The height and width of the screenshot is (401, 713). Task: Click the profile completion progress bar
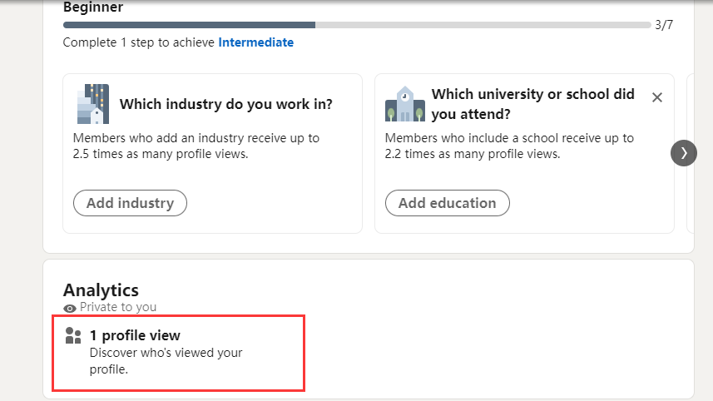356,25
